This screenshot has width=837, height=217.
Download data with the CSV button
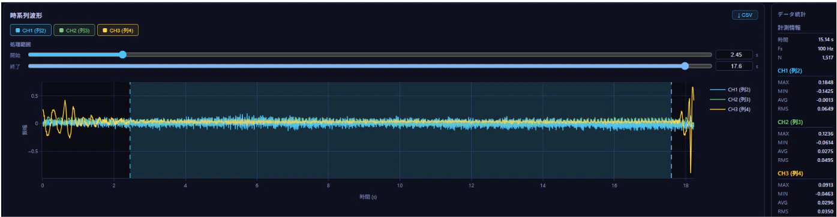[x=745, y=15]
